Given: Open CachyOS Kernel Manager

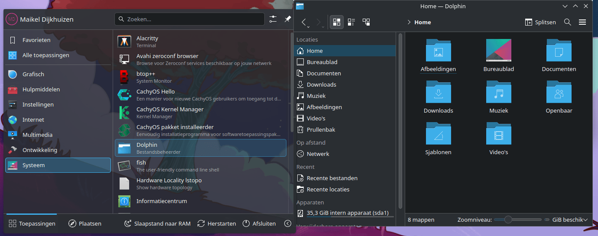Looking at the screenshot, I should point(200,113).
